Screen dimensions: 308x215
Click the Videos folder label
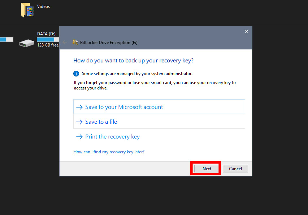coord(44,6)
